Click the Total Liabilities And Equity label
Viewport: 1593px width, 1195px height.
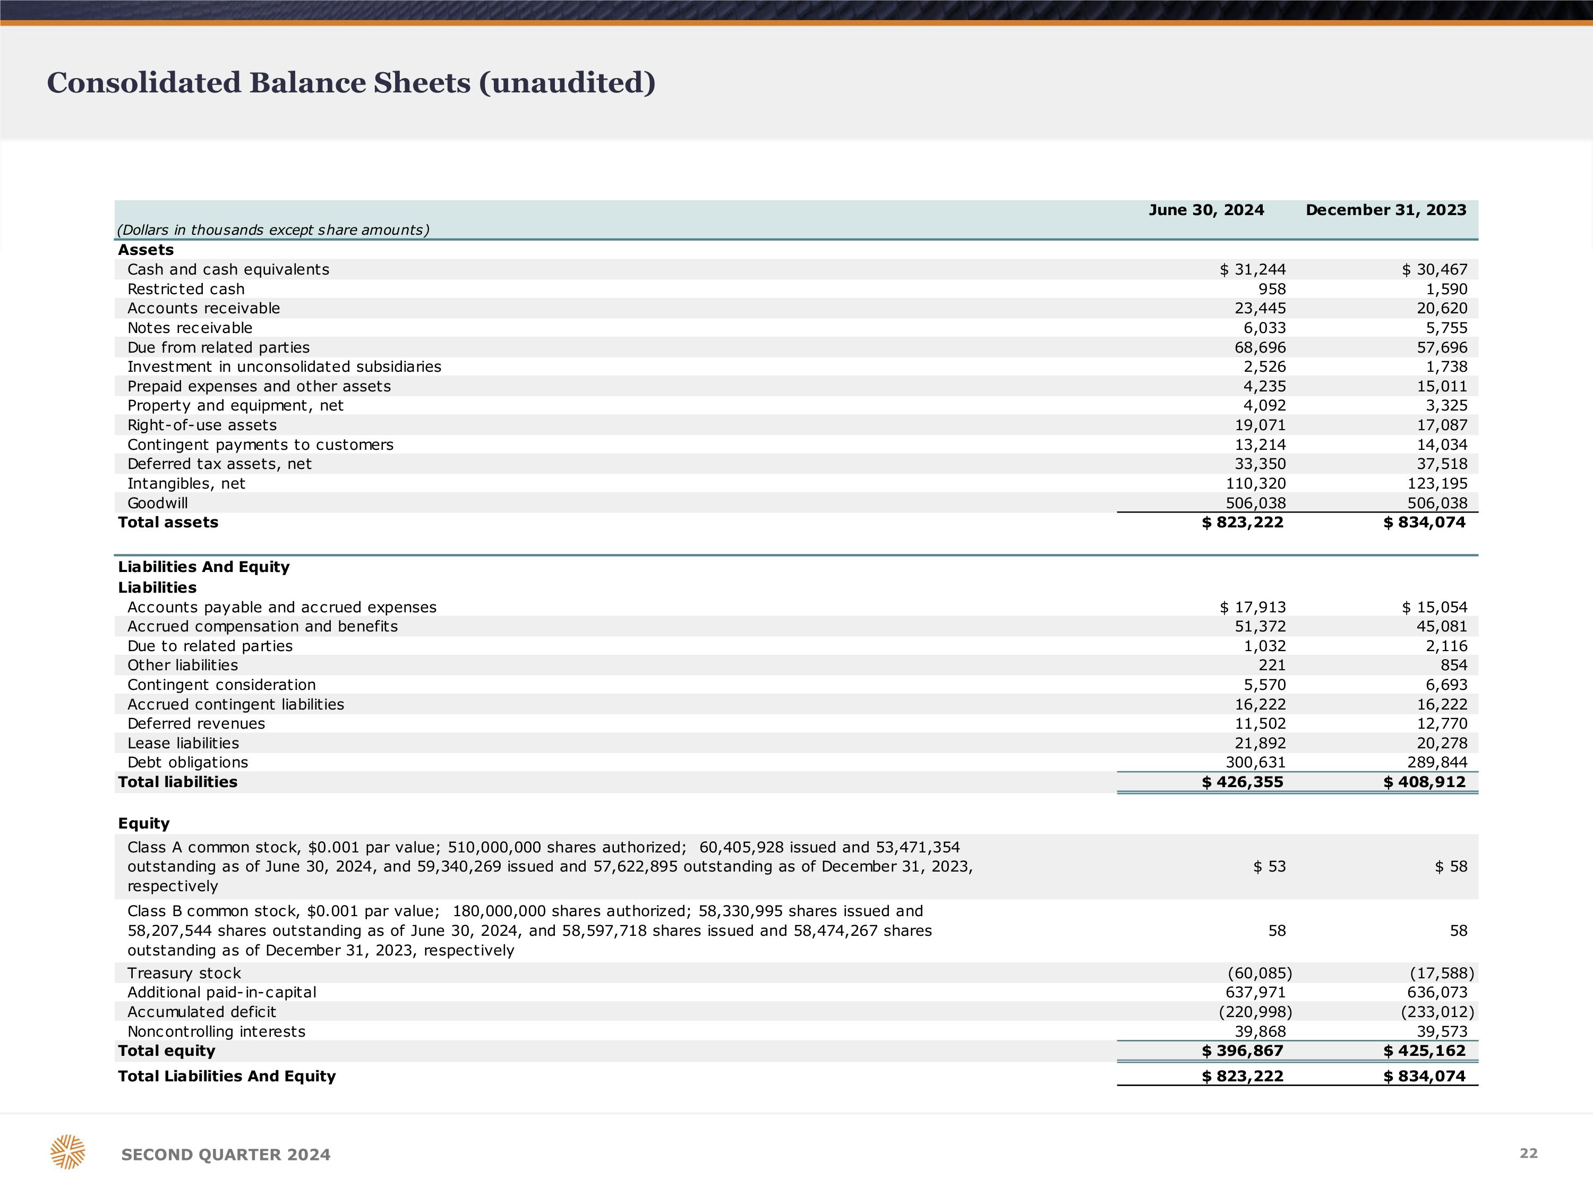(x=227, y=1076)
